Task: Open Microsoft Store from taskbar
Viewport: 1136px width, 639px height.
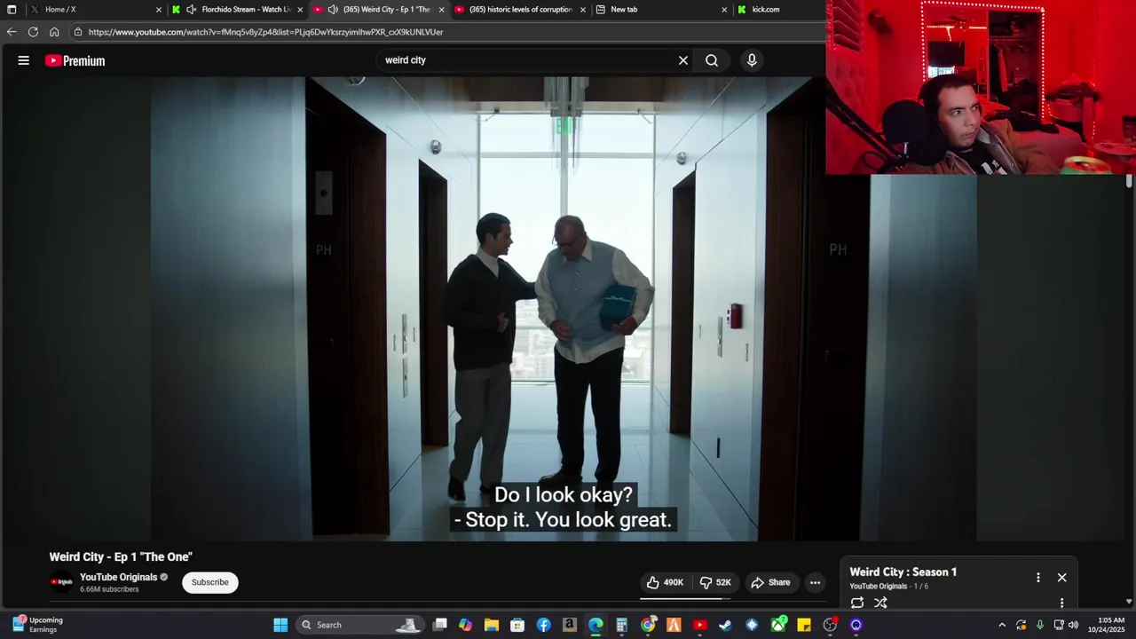Action: (517, 625)
